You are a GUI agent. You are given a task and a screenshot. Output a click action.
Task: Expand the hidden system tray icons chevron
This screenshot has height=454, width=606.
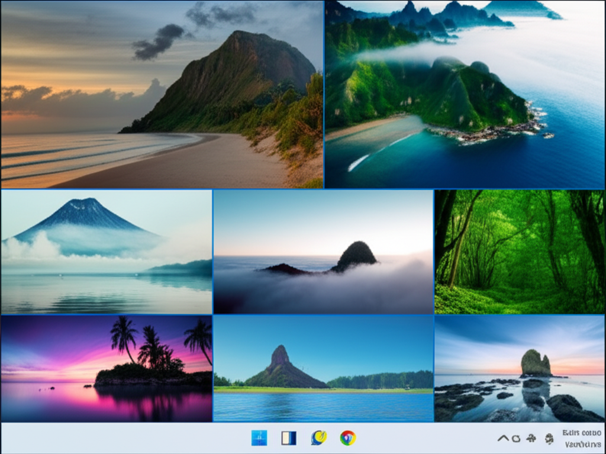point(502,439)
